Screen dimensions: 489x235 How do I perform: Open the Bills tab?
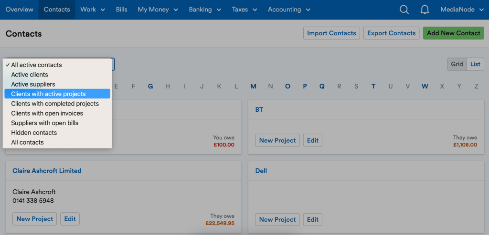coord(122,10)
